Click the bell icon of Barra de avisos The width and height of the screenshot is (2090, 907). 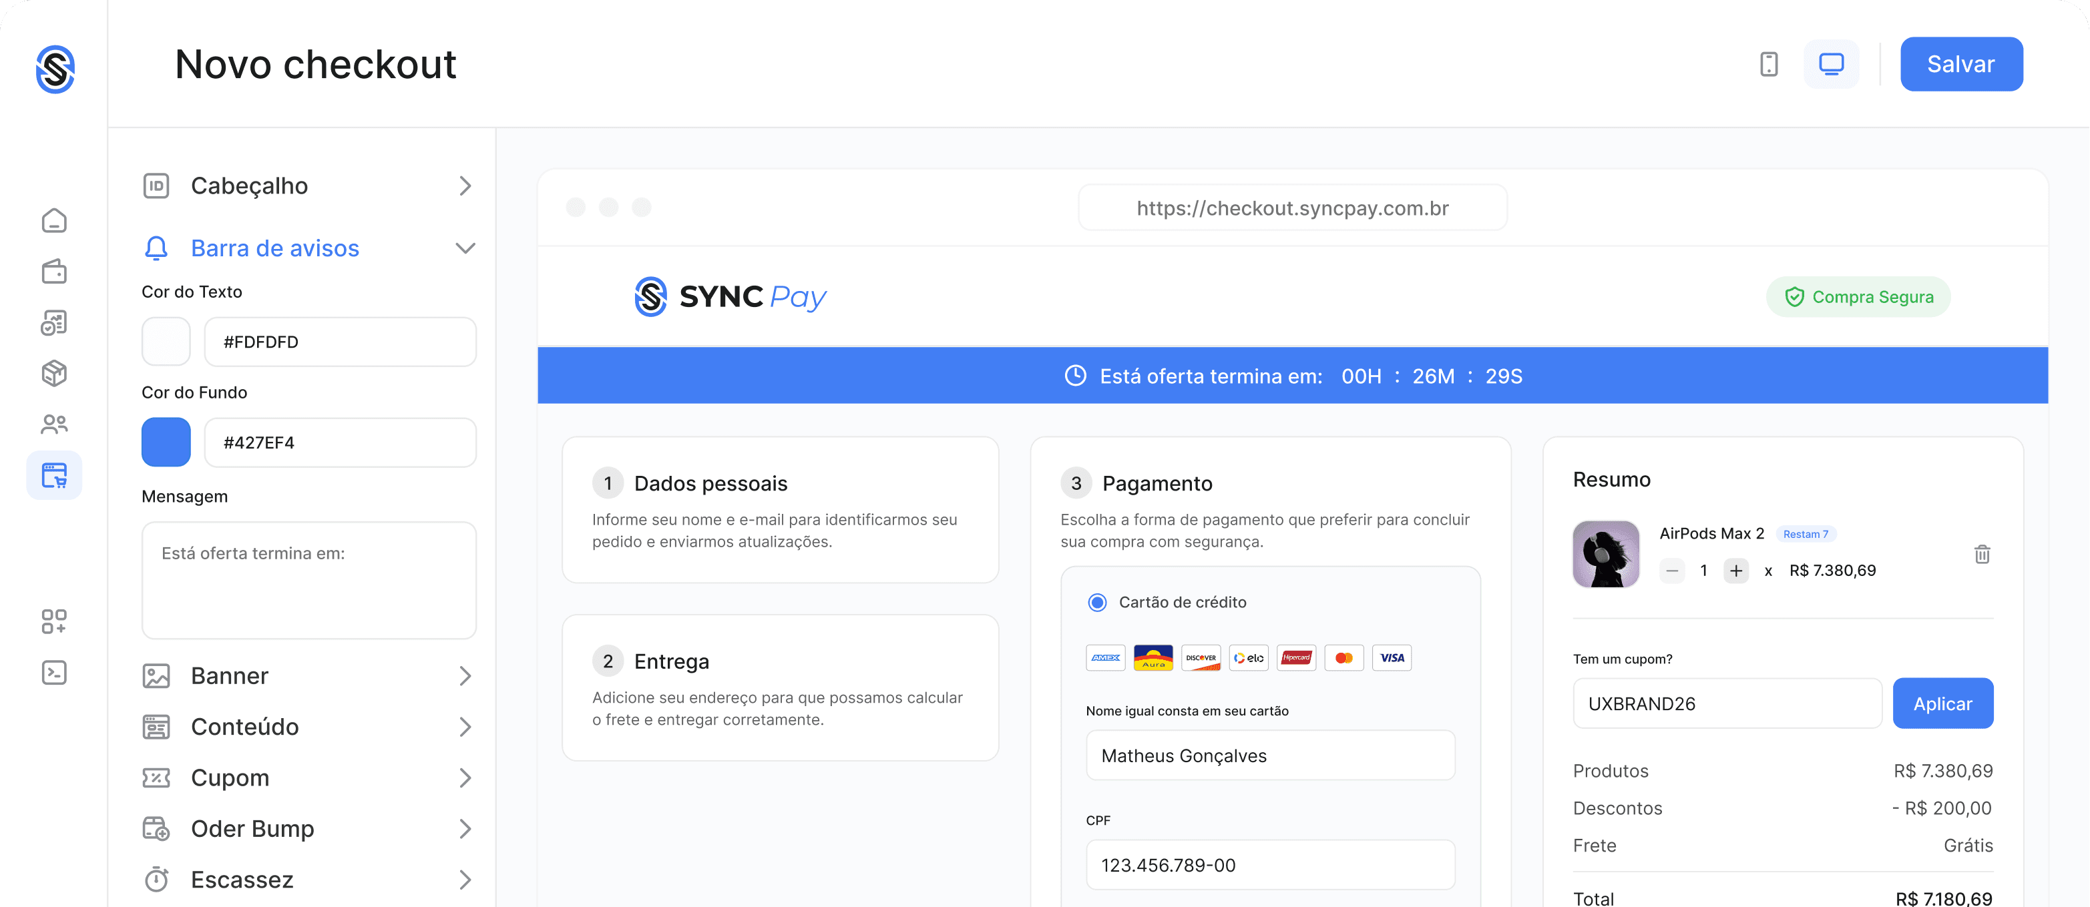point(156,248)
